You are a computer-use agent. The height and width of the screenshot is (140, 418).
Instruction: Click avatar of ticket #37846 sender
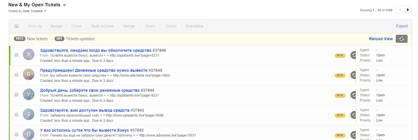[x=28, y=55]
